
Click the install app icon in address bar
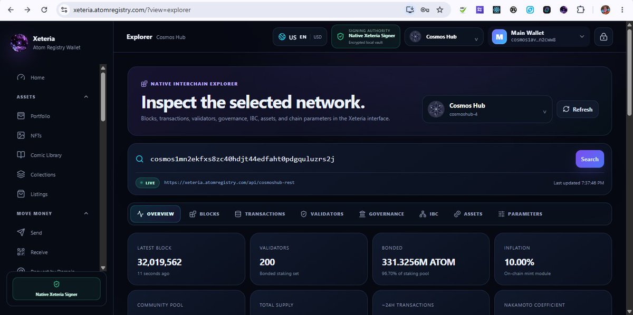click(x=410, y=9)
